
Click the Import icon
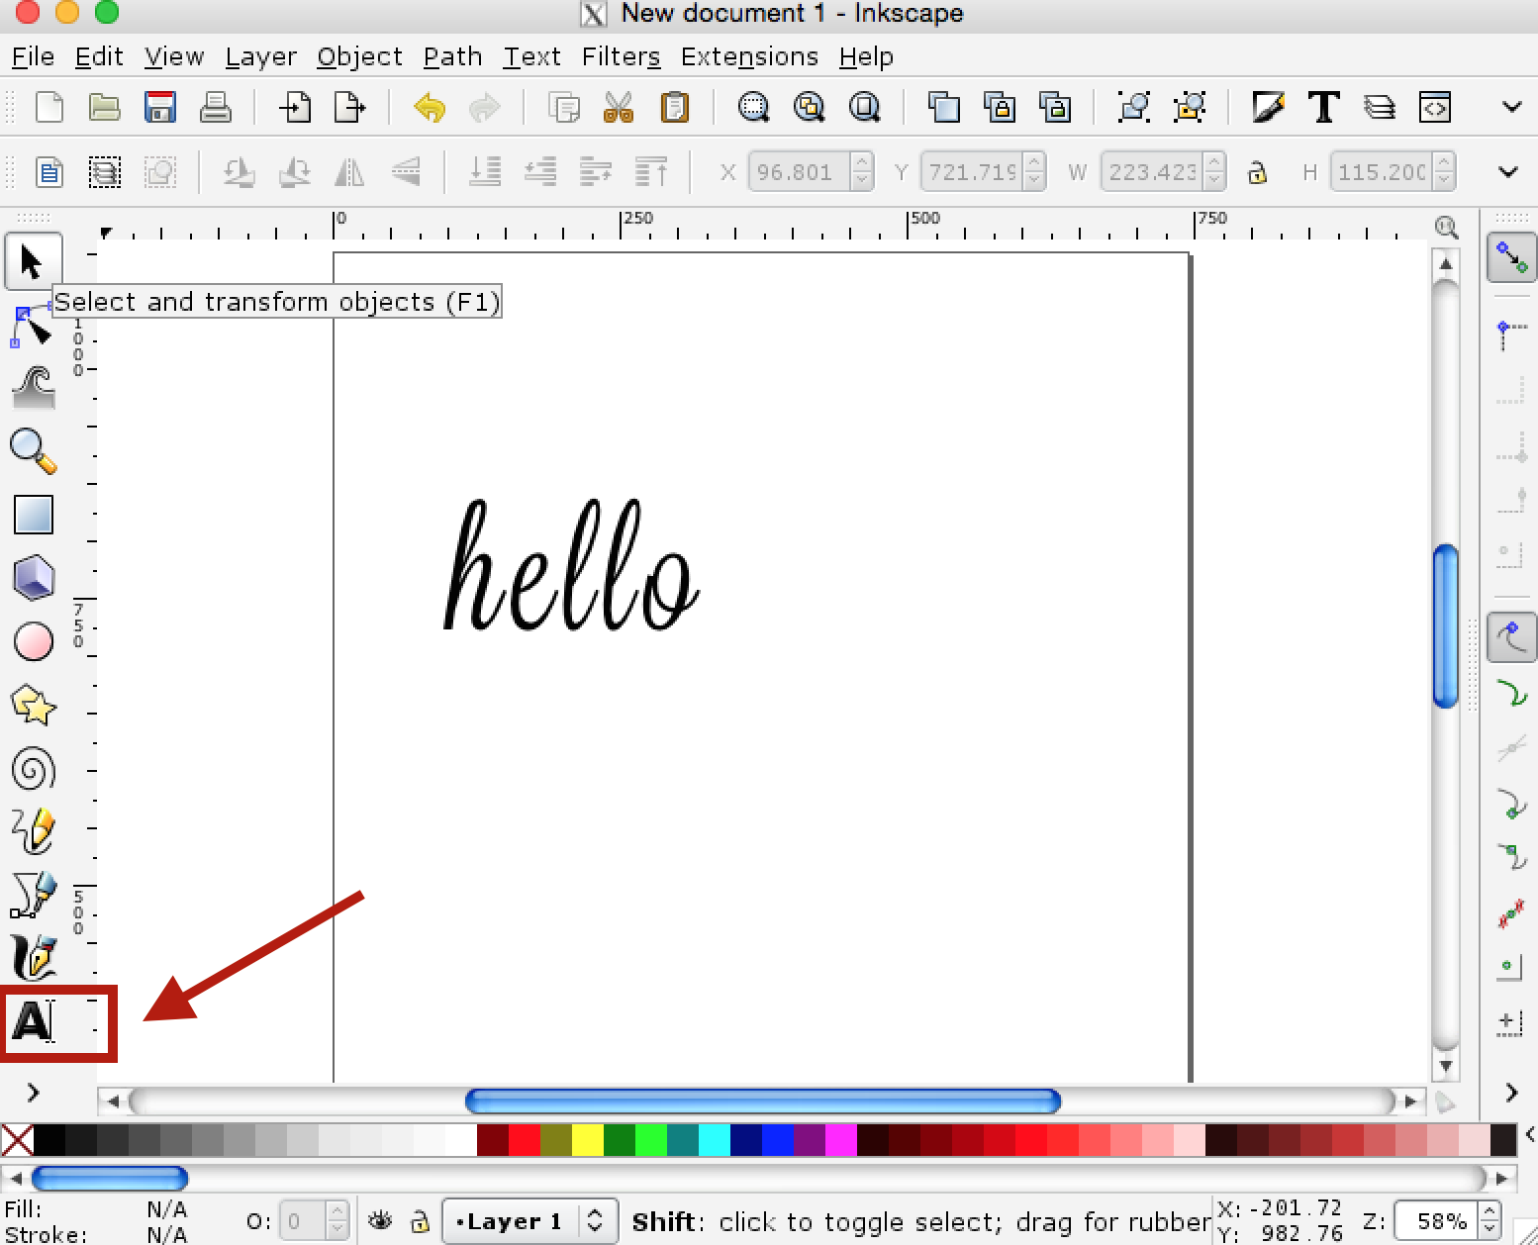294,106
